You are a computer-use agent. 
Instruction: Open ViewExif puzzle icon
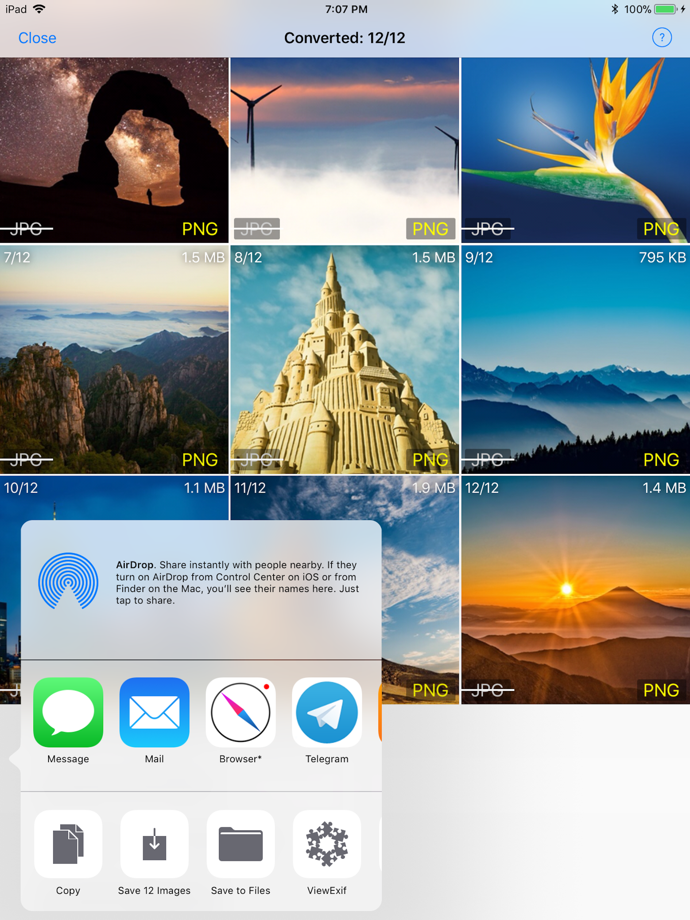(x=327, y=844)
